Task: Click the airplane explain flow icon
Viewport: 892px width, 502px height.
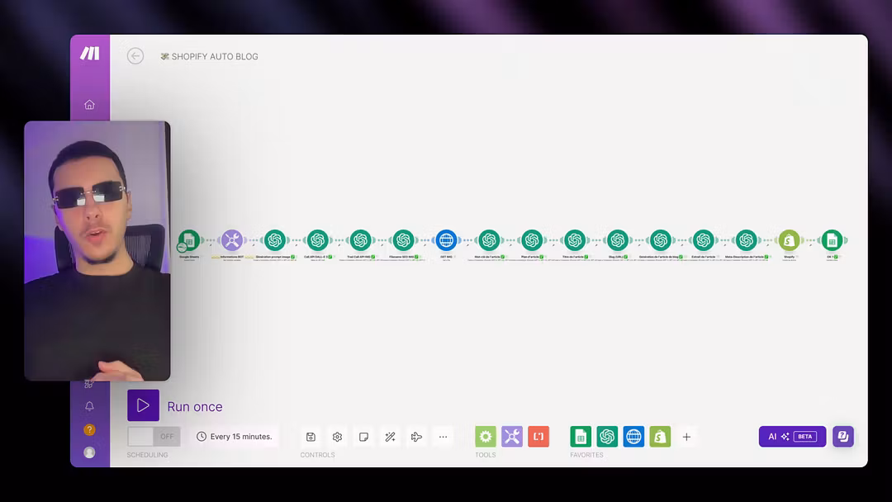Action: [416, 437]
